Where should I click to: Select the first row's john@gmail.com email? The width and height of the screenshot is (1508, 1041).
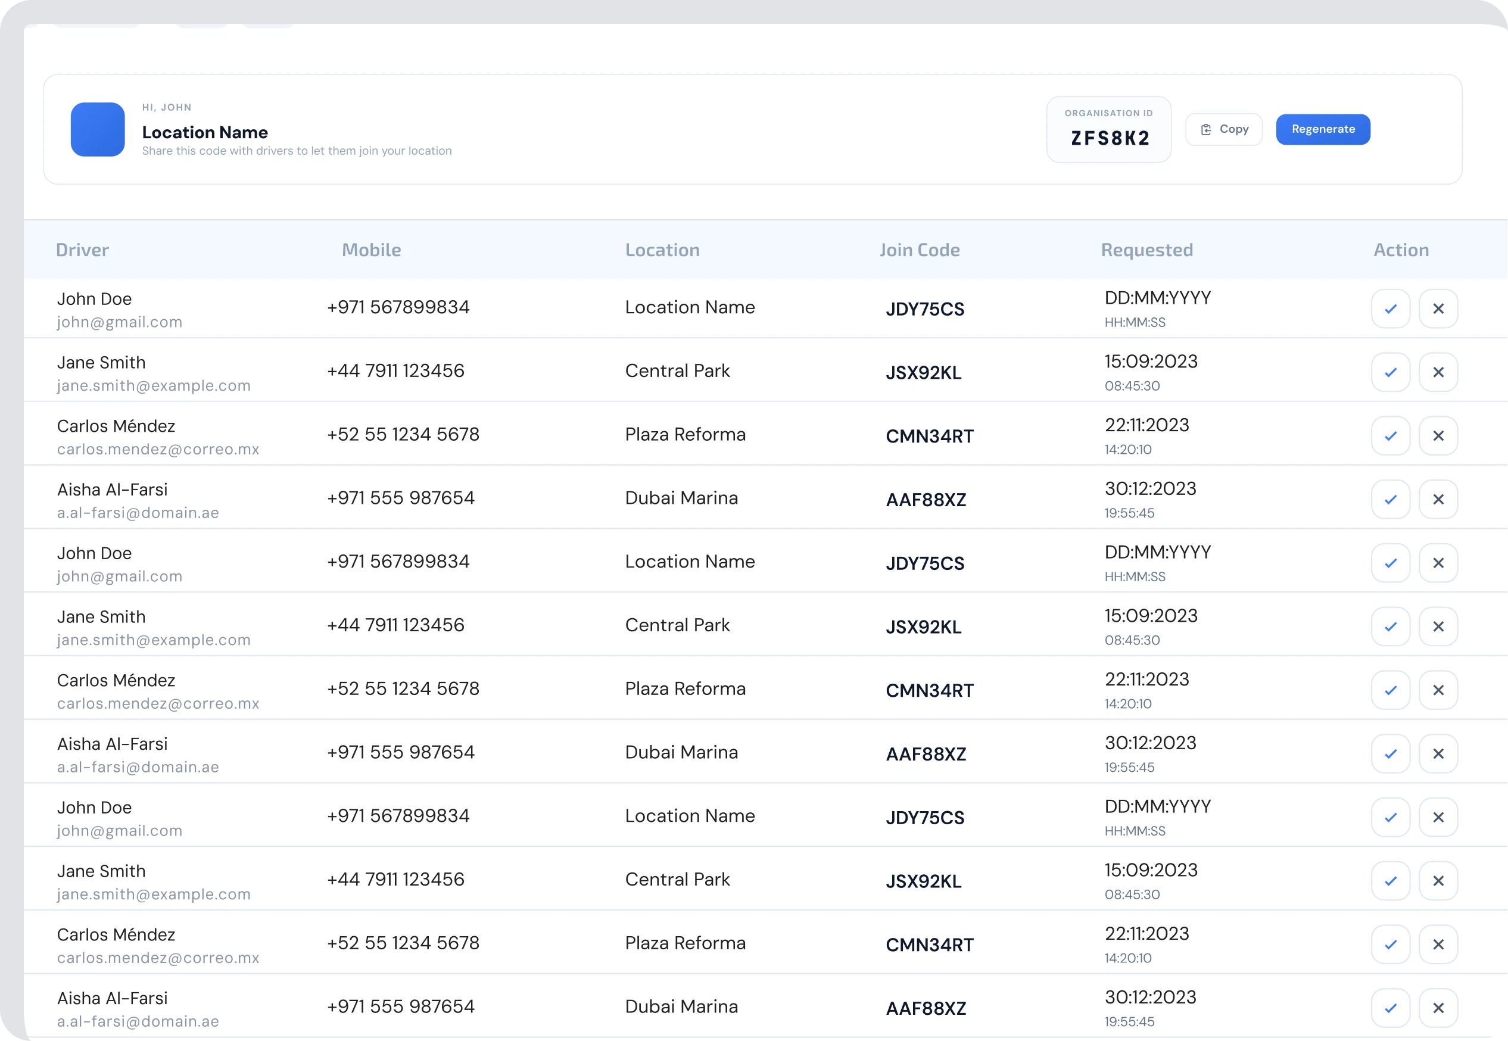click(119, 322)
